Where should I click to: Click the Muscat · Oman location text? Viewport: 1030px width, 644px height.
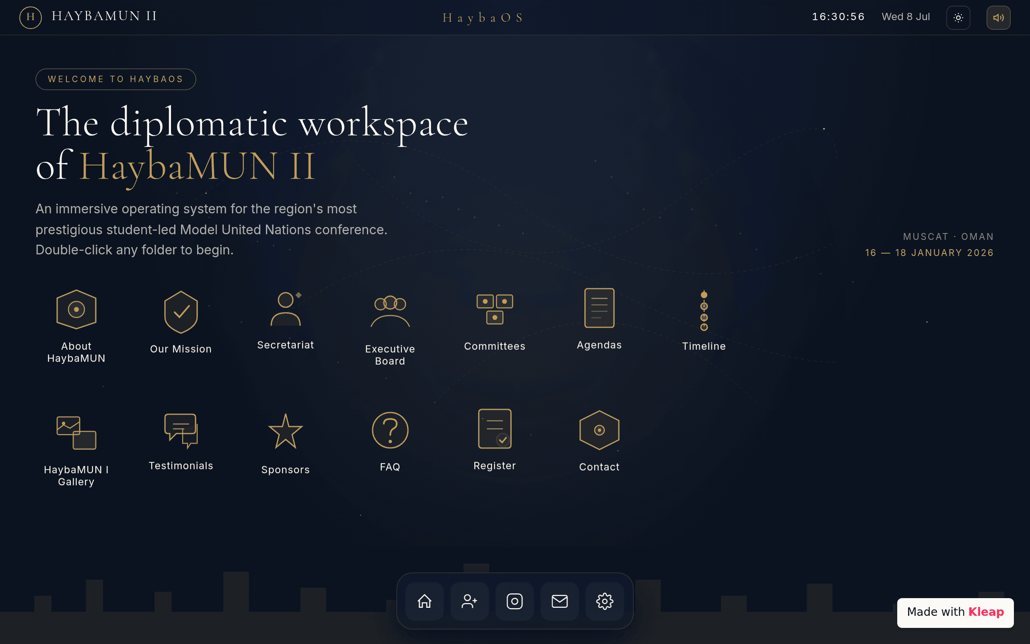[949, 236]
